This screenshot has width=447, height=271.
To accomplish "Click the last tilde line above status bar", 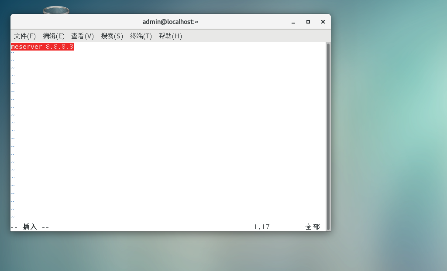I will click(x=12, y=217).
